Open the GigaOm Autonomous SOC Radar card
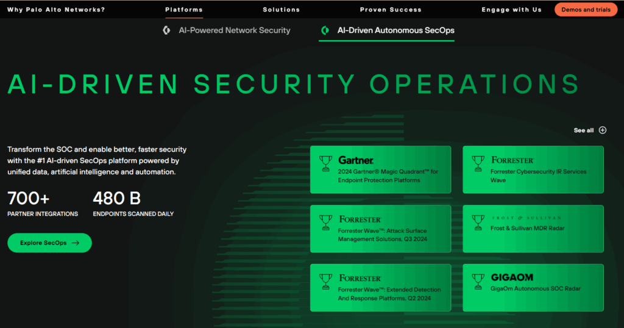The image size is (624, 328). coord(533,288)
